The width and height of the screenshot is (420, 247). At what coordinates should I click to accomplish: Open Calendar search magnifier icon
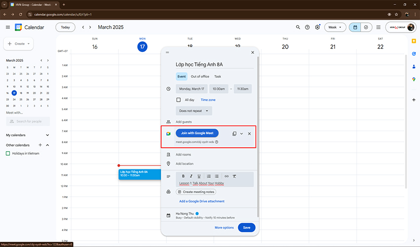[x=298, y=27]
